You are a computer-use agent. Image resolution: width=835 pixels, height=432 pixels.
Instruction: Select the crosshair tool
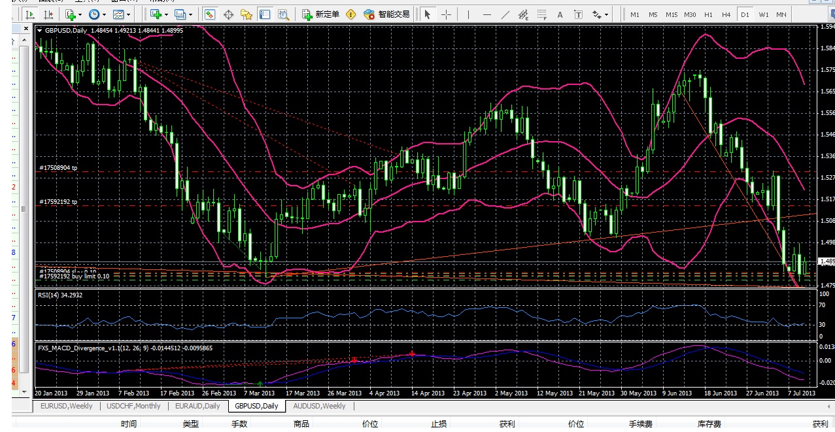(x=447, y=14)
